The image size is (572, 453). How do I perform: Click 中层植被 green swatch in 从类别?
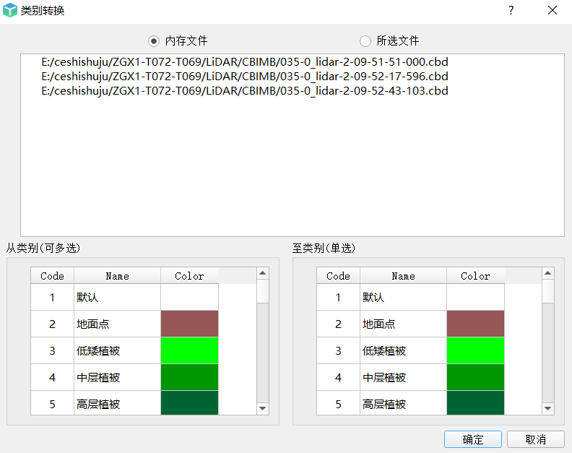(x=189, y=377)
